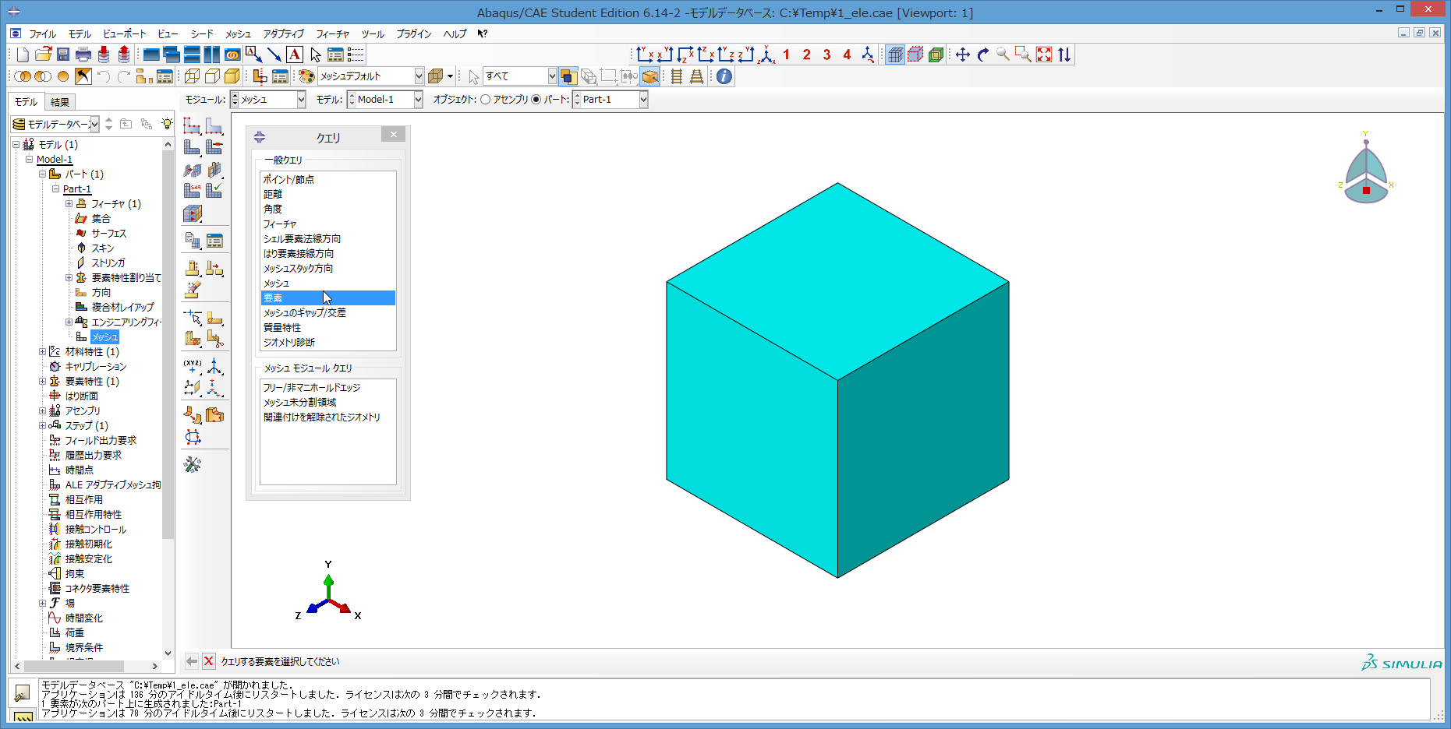
Task: Close the クエリ dialog
Action: (x=394, y=135)
